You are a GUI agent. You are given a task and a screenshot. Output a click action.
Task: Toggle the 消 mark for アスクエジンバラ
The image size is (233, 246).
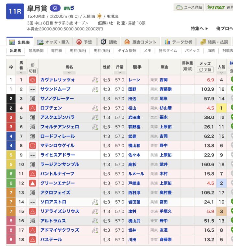click(x=32, y=118)
